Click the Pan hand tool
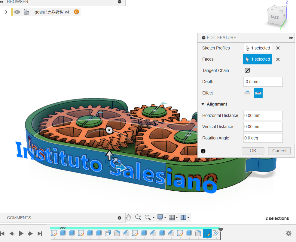 tap(129, 217)
